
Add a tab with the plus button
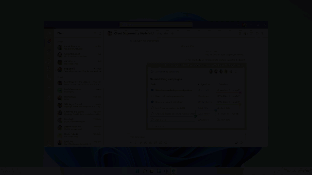172,33
